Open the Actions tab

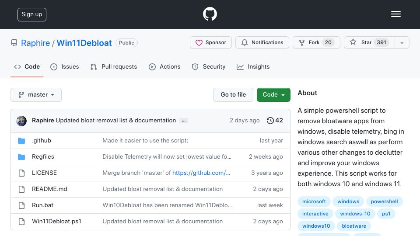coord(164,66)
